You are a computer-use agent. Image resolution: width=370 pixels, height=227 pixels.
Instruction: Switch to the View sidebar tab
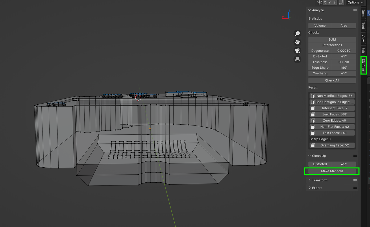click(x=362, y=38)
